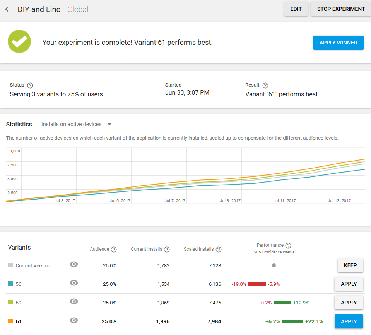Screen dimensions: 371x335
Task: Click the Apply Winner button
Action: click(338, 43)
